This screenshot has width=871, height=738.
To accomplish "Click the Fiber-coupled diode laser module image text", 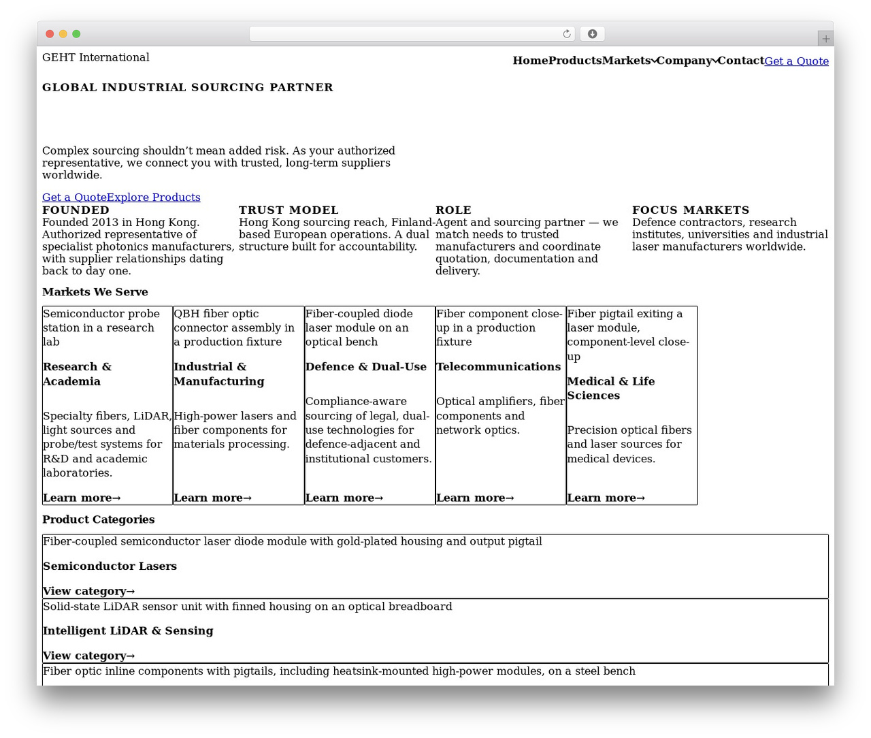I will coord(359,327).
